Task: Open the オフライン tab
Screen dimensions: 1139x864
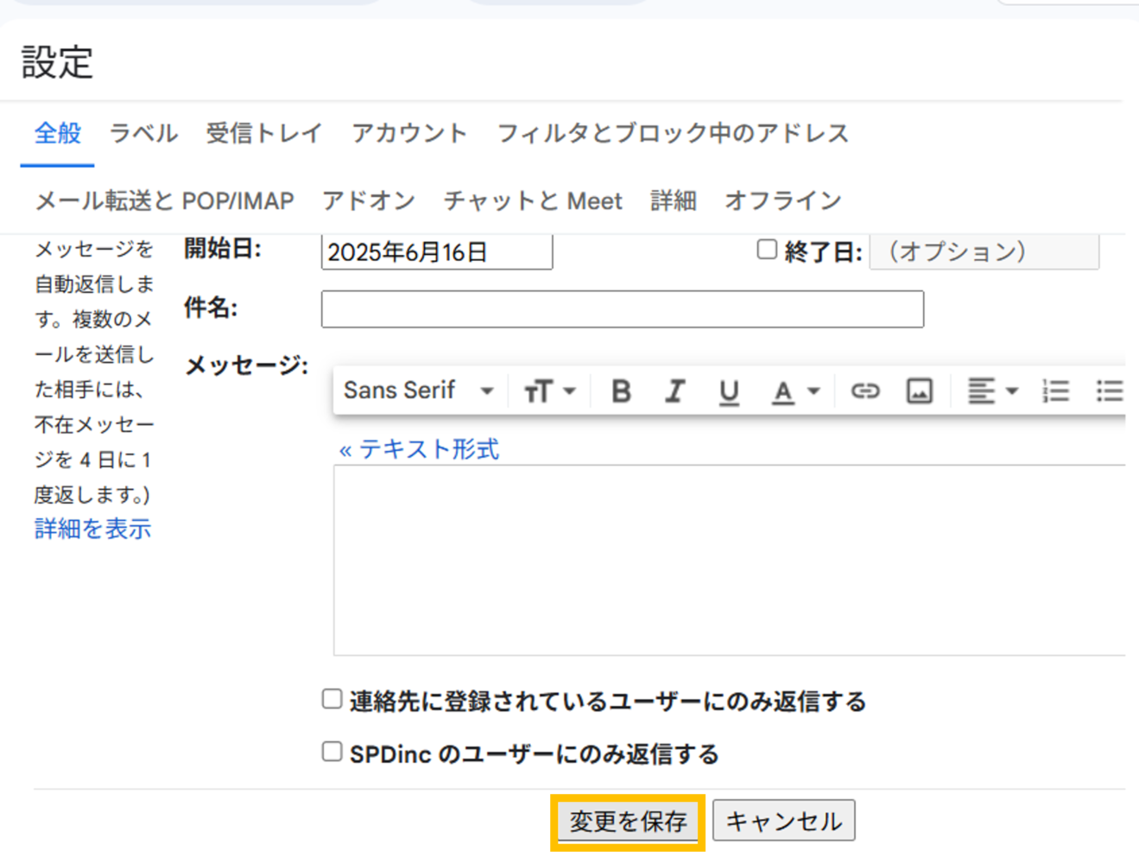Action: (x=783, y=200)
